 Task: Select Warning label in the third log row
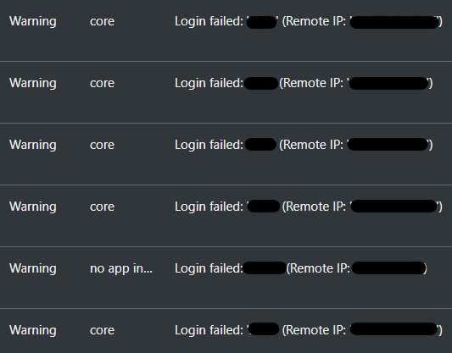tap(33, 145)
